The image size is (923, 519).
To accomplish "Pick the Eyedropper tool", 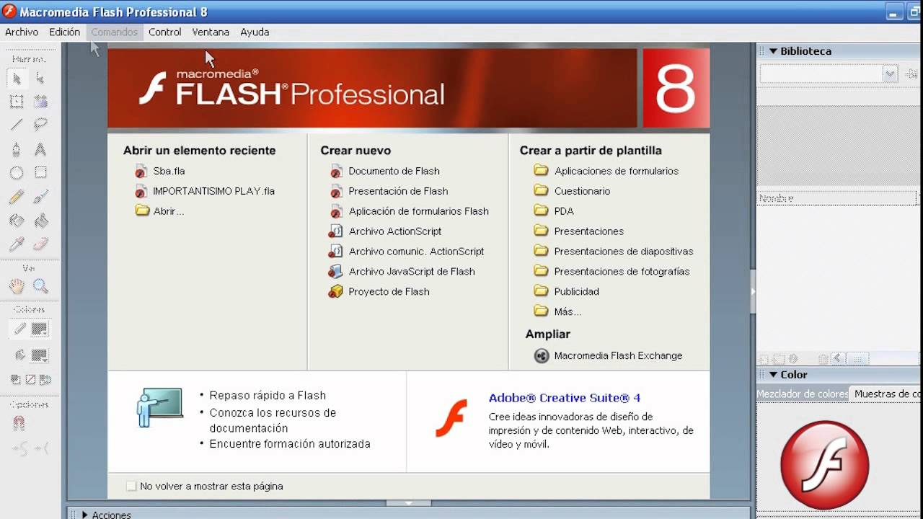I will 17,244.
